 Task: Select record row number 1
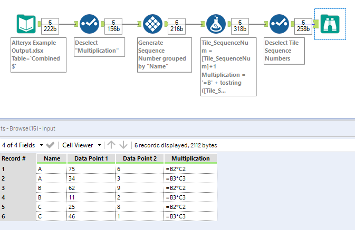pos(18,169)
